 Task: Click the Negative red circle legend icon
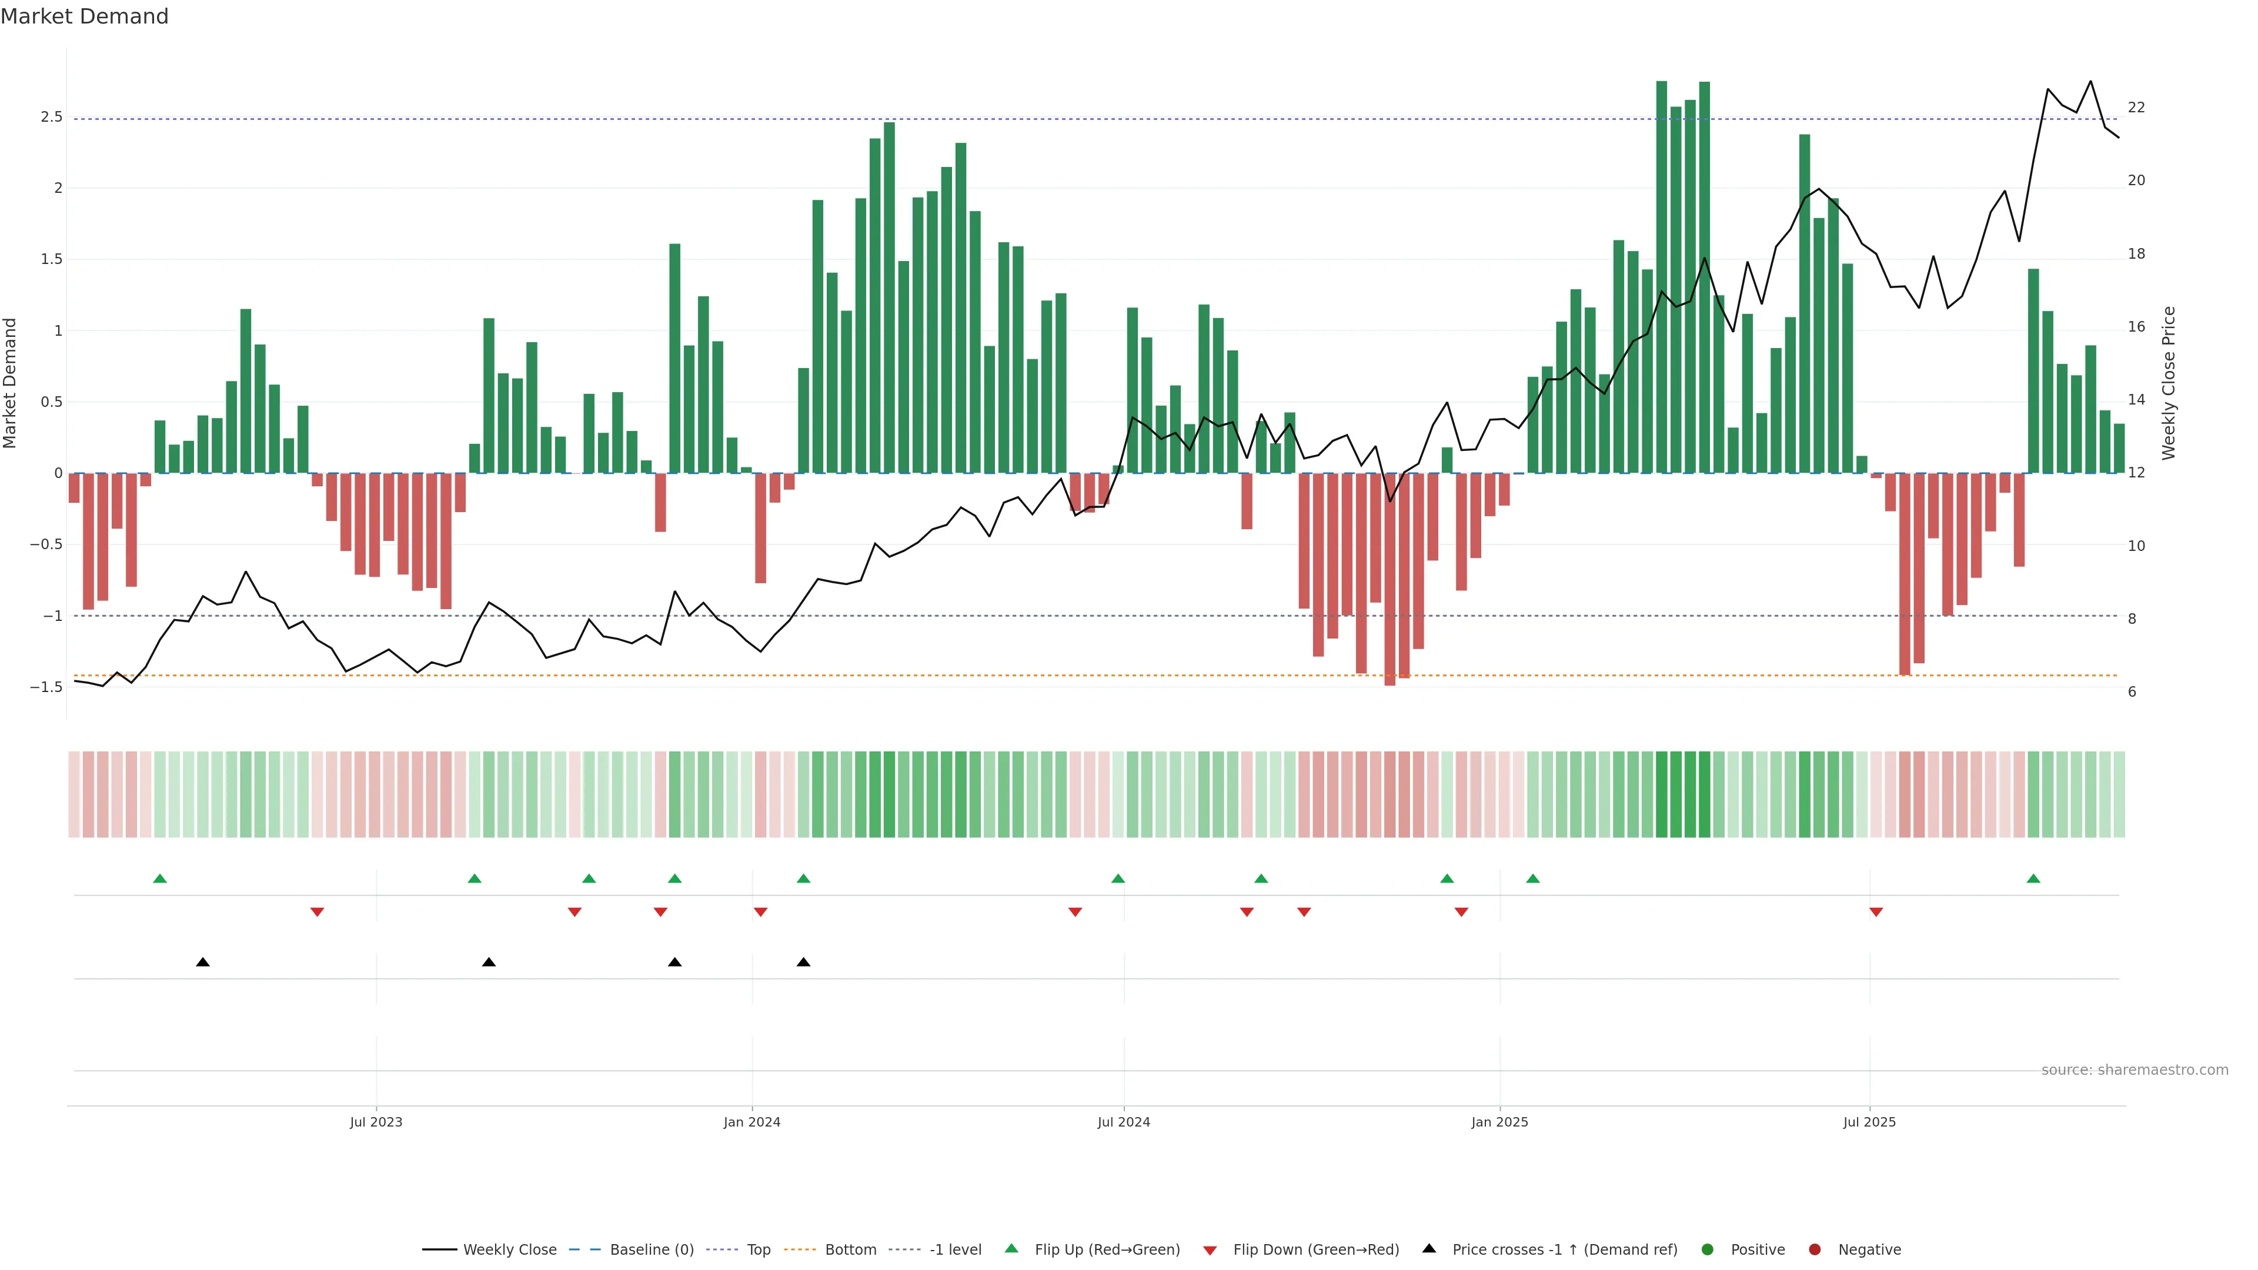click(x=1815, y=1250)
